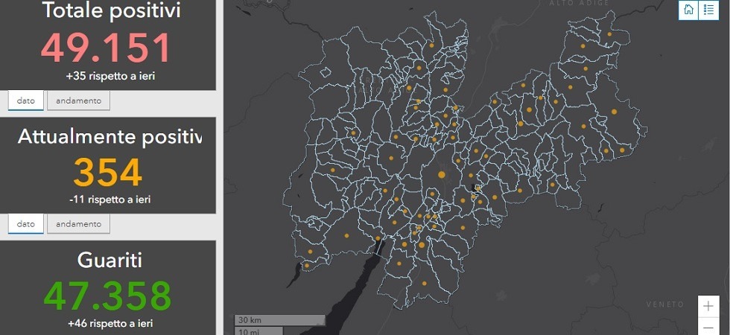Click the '-11 rispetto a ieri' text
Screen dimensions: 730x335
[x=110, y=200]
